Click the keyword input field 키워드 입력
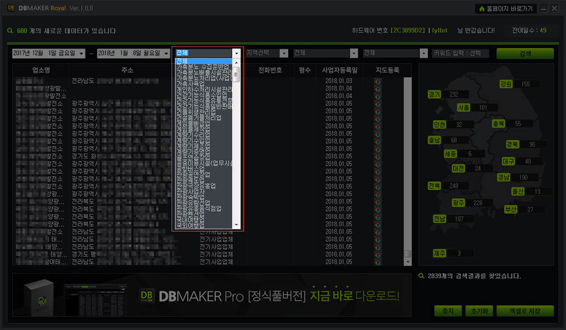The height and width of the screenshot is (330, 566). (460, 53)
